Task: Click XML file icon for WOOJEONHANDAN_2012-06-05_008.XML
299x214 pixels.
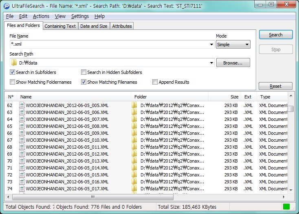Action: (22, 126)
